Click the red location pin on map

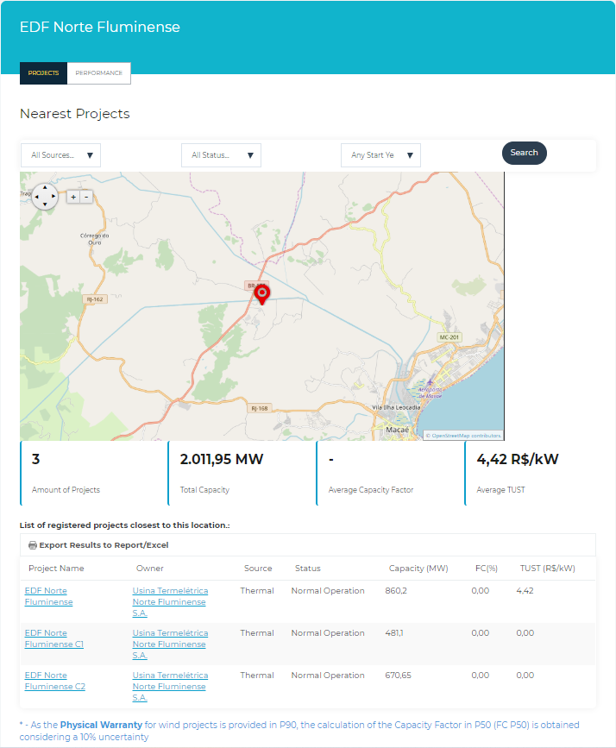coord(262,293)
